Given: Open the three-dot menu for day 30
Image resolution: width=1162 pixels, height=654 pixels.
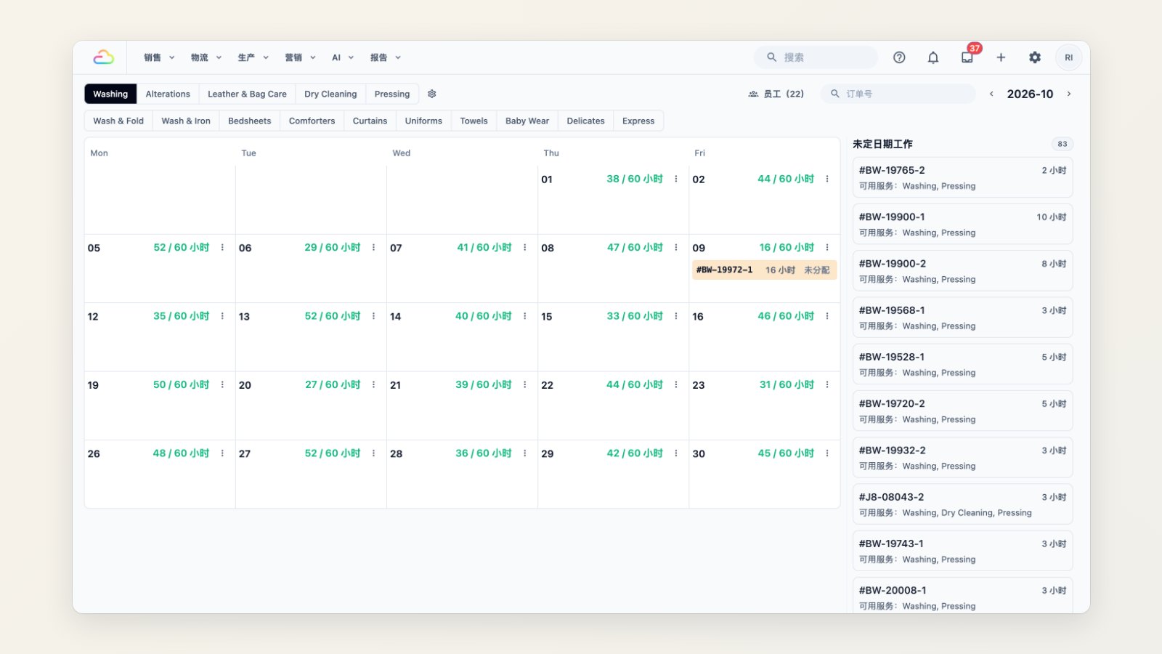Looking at the screenshot, I should (x=827, y=453).
